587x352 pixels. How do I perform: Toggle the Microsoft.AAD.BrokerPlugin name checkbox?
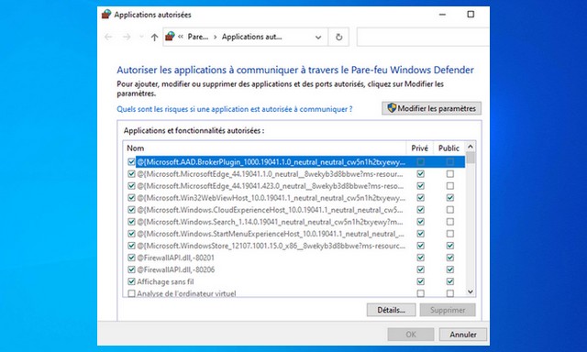(131, 162)
